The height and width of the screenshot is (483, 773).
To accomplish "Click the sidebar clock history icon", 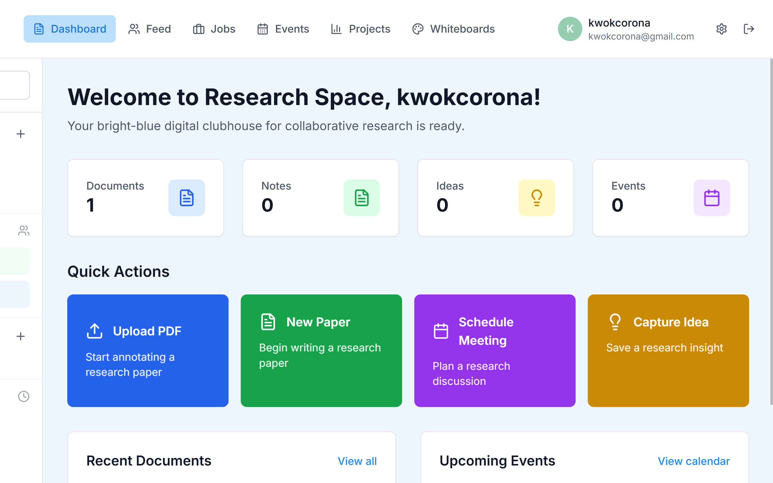I will 23,396.
